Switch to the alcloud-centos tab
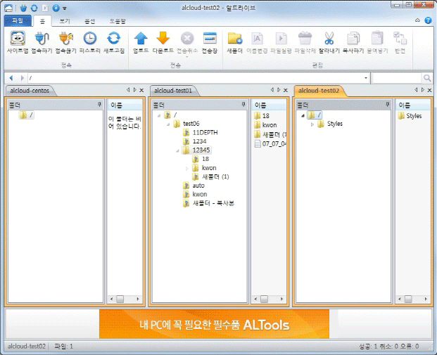 pos(30,91)
